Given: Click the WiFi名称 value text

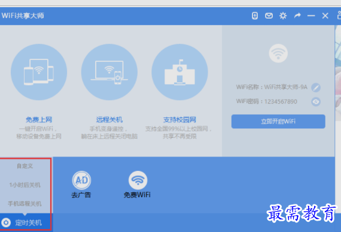Looking at the screenshot, I should 286,87.
